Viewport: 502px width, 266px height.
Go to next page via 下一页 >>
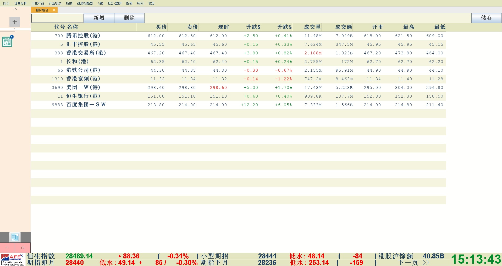pos(413,263)
